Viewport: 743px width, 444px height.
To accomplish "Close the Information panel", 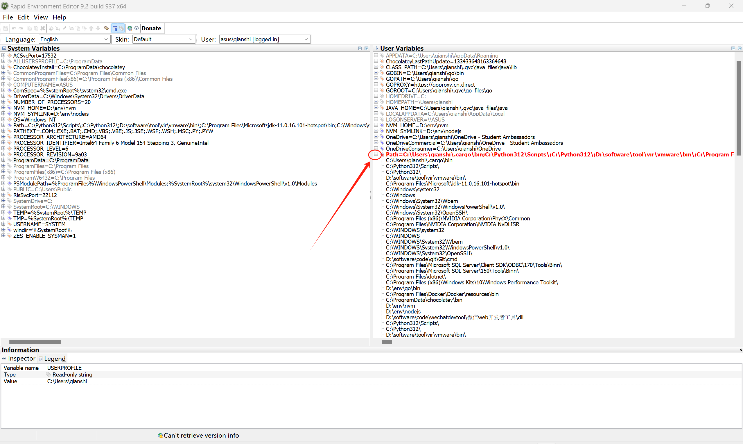I will pyautogui.click(x=740, y=350).
